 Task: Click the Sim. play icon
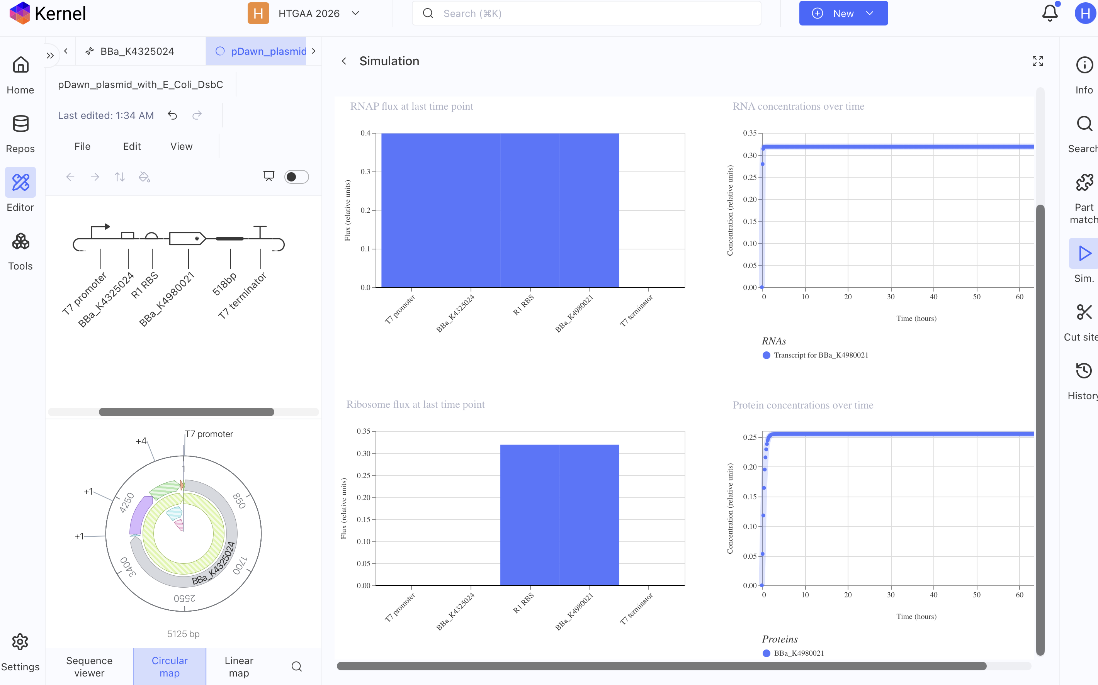point(1084,253)
